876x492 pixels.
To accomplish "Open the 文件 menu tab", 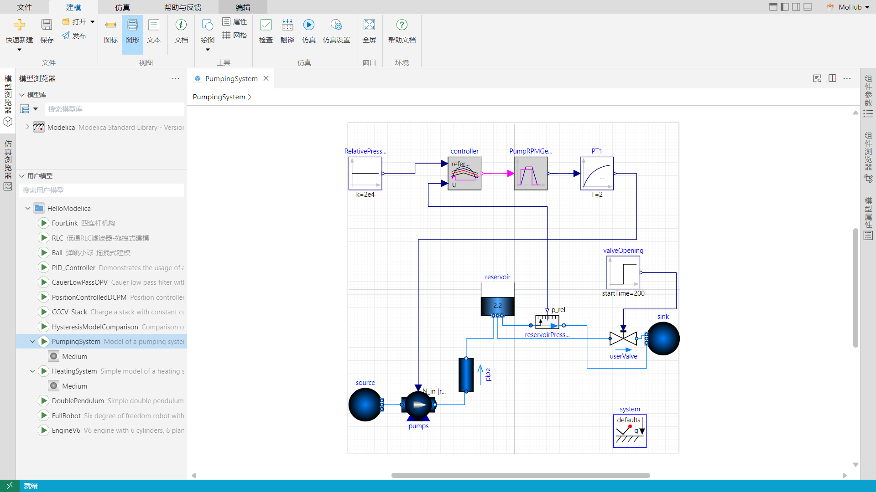I will pos(25,7).
